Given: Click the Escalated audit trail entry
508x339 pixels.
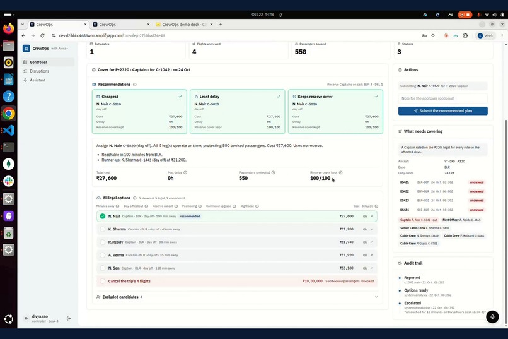Looking at the screenshot, I should coord(442,307).
